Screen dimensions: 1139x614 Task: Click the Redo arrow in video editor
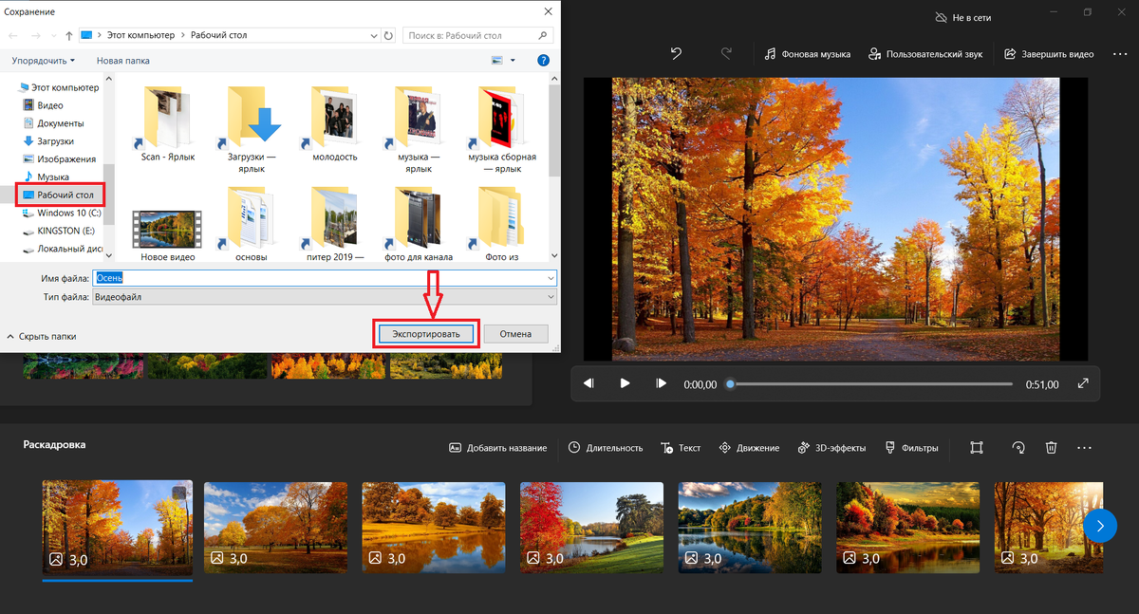pos(726,54)
